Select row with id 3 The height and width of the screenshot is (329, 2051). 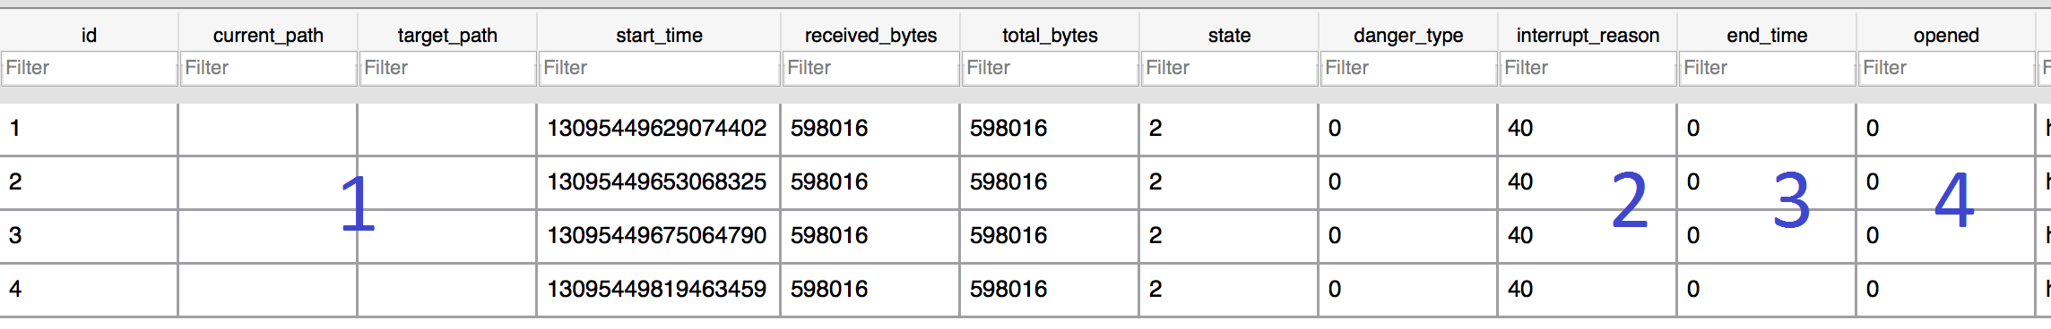1025,236
